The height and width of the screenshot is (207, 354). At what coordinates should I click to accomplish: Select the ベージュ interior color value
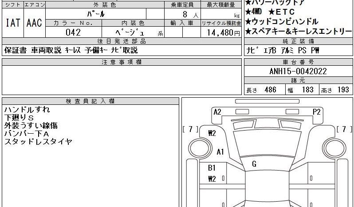pos(130,33)
